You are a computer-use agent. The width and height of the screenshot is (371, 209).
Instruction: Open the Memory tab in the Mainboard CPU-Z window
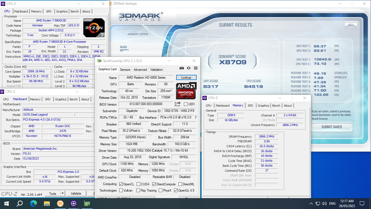pos(35,99)
